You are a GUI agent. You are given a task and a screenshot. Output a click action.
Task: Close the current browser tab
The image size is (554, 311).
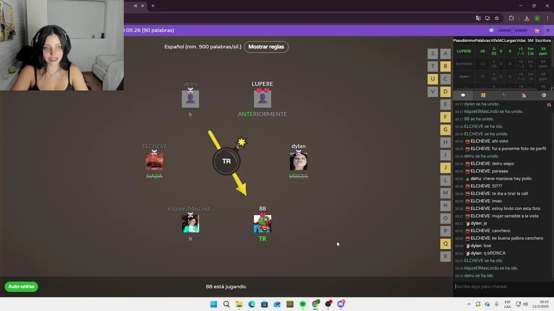point(142,6)
